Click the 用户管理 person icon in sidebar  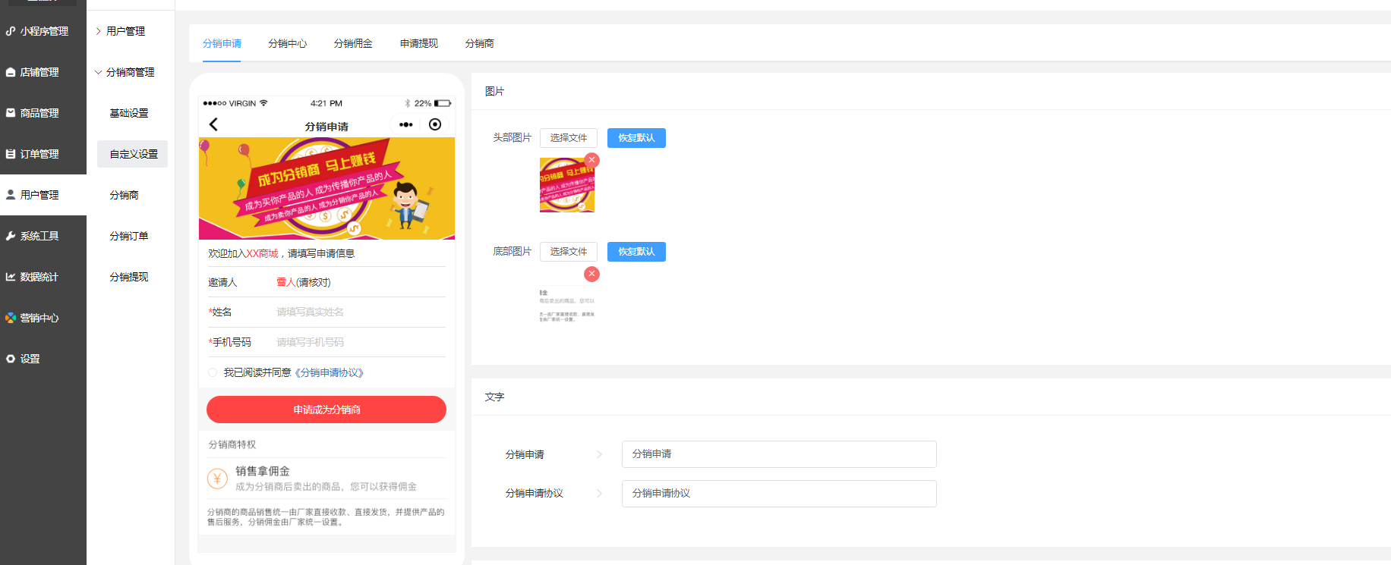(11, 195)
